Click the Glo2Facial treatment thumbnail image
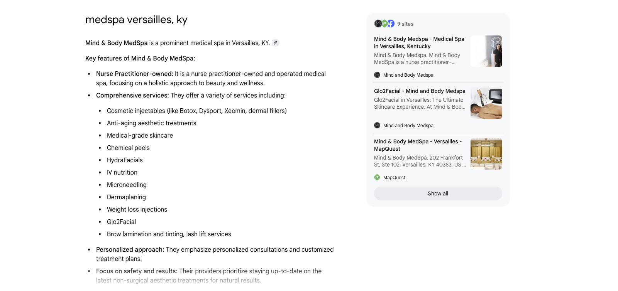 point(486,103)
